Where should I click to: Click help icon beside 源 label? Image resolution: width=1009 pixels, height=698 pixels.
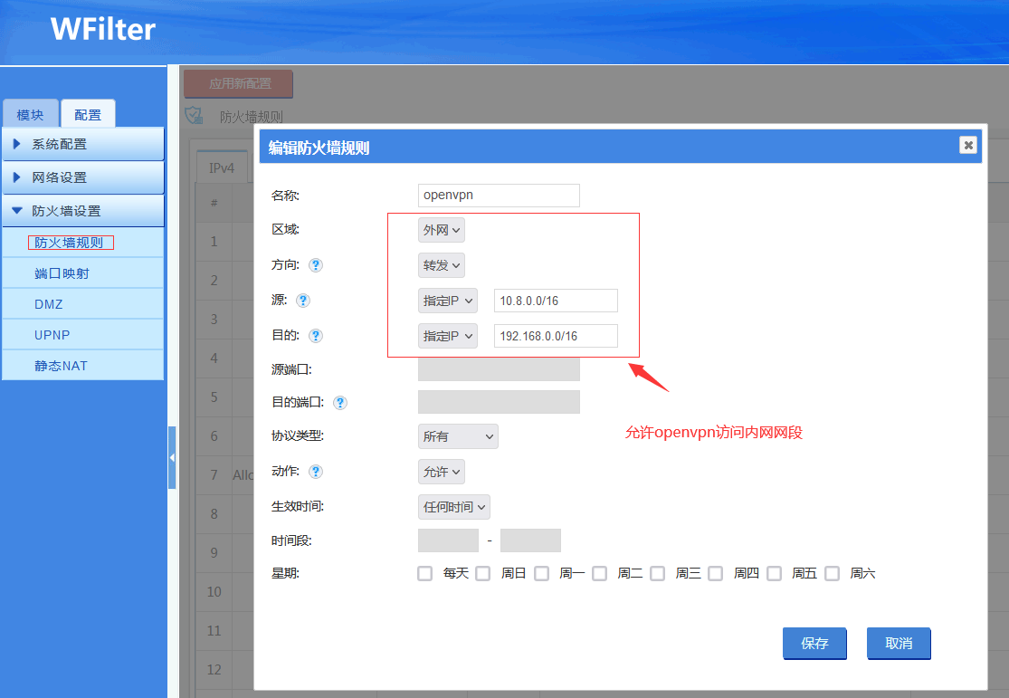pos(303,301)
